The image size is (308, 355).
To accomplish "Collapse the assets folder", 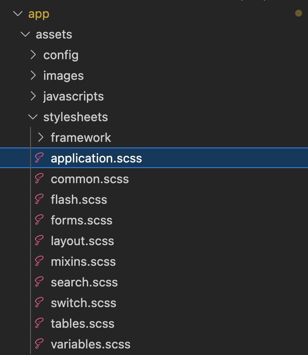I will [x=25, y=34].
